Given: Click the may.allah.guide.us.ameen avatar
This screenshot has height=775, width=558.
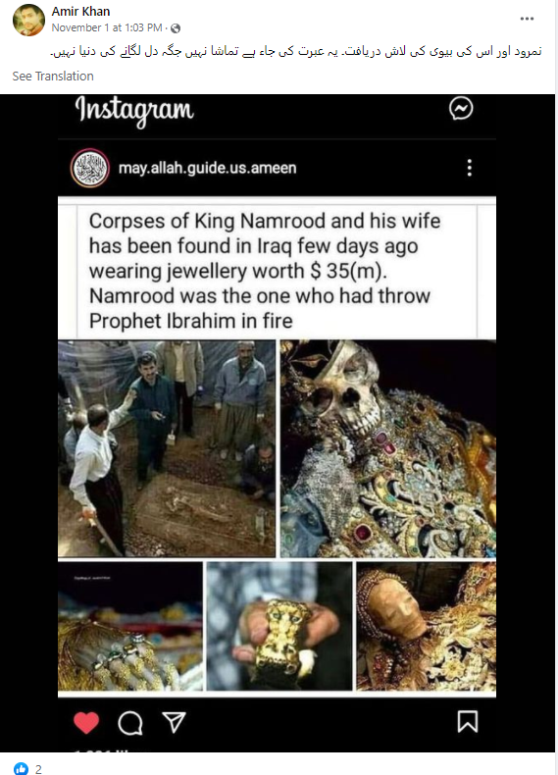Looking at the screenshot, I should click(90, 168).
